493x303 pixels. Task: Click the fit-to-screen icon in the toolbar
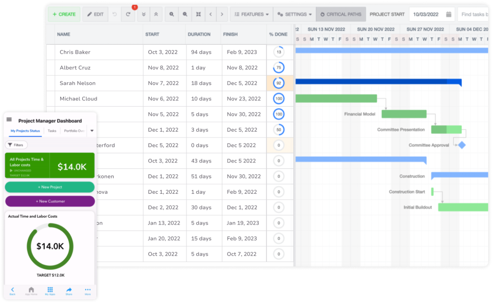pos(198,14)
